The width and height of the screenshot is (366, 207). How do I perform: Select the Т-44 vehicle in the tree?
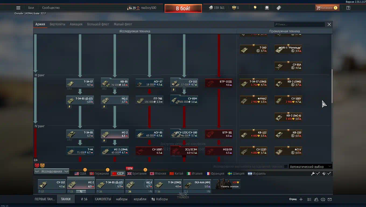coord(80,151)
